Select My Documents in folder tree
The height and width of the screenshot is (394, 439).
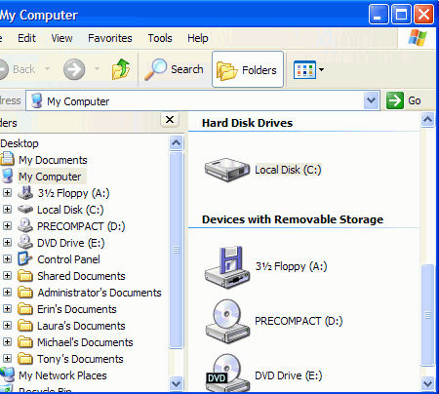coord(53,160)
